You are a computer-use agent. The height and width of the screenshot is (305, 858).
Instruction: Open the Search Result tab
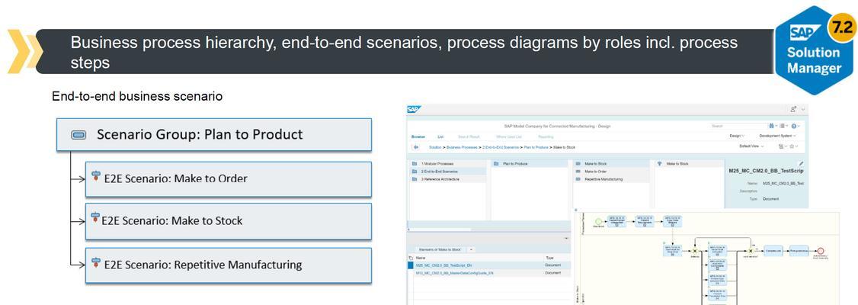pos(468,136)
